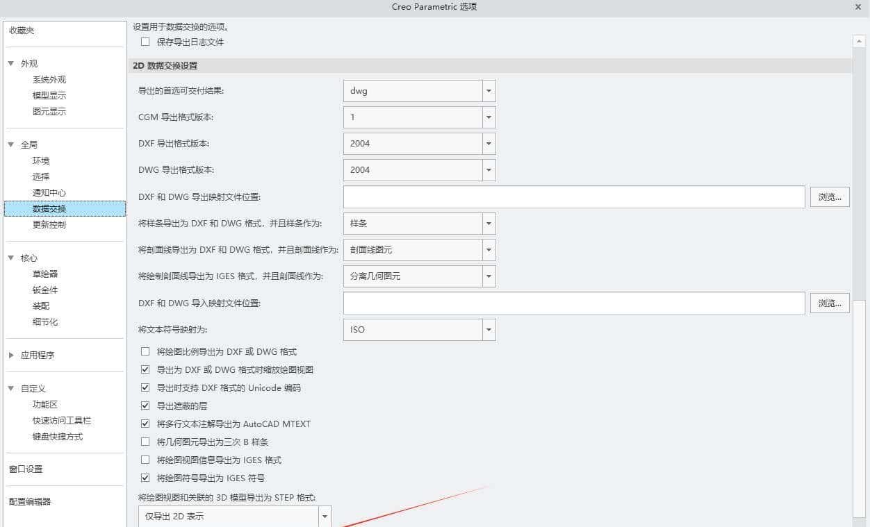Select the 系统外观 icon in sidebar
The height and width of the screenshot is (527, 870).
49,79
